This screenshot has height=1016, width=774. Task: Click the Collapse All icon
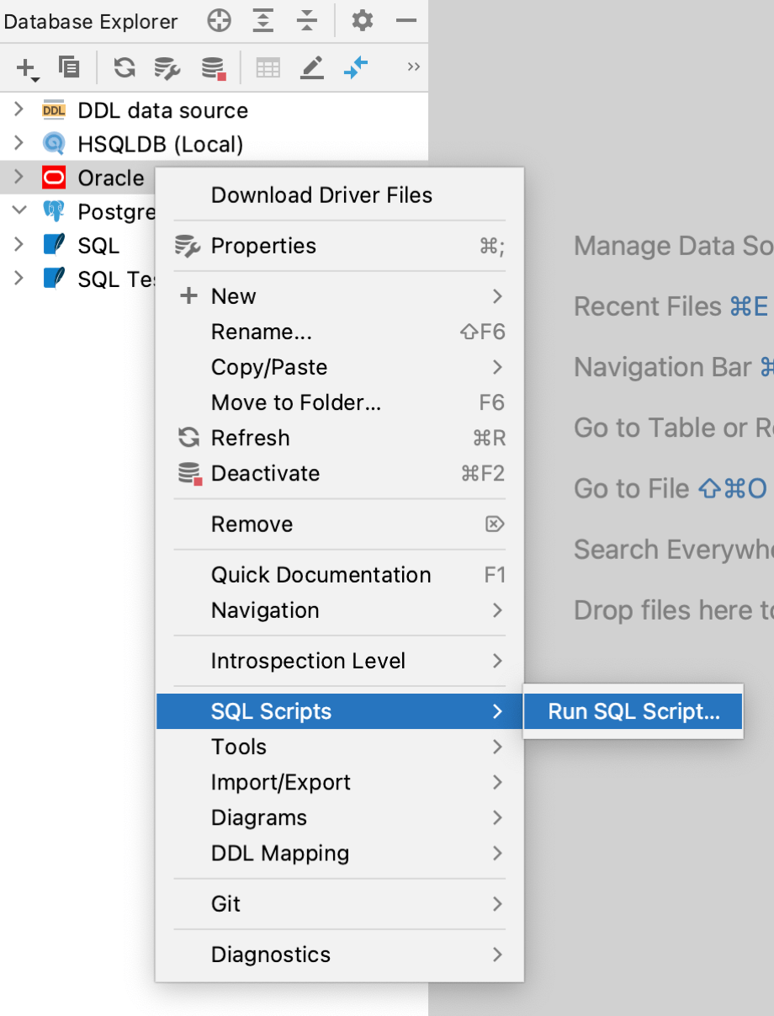[308, 21]
